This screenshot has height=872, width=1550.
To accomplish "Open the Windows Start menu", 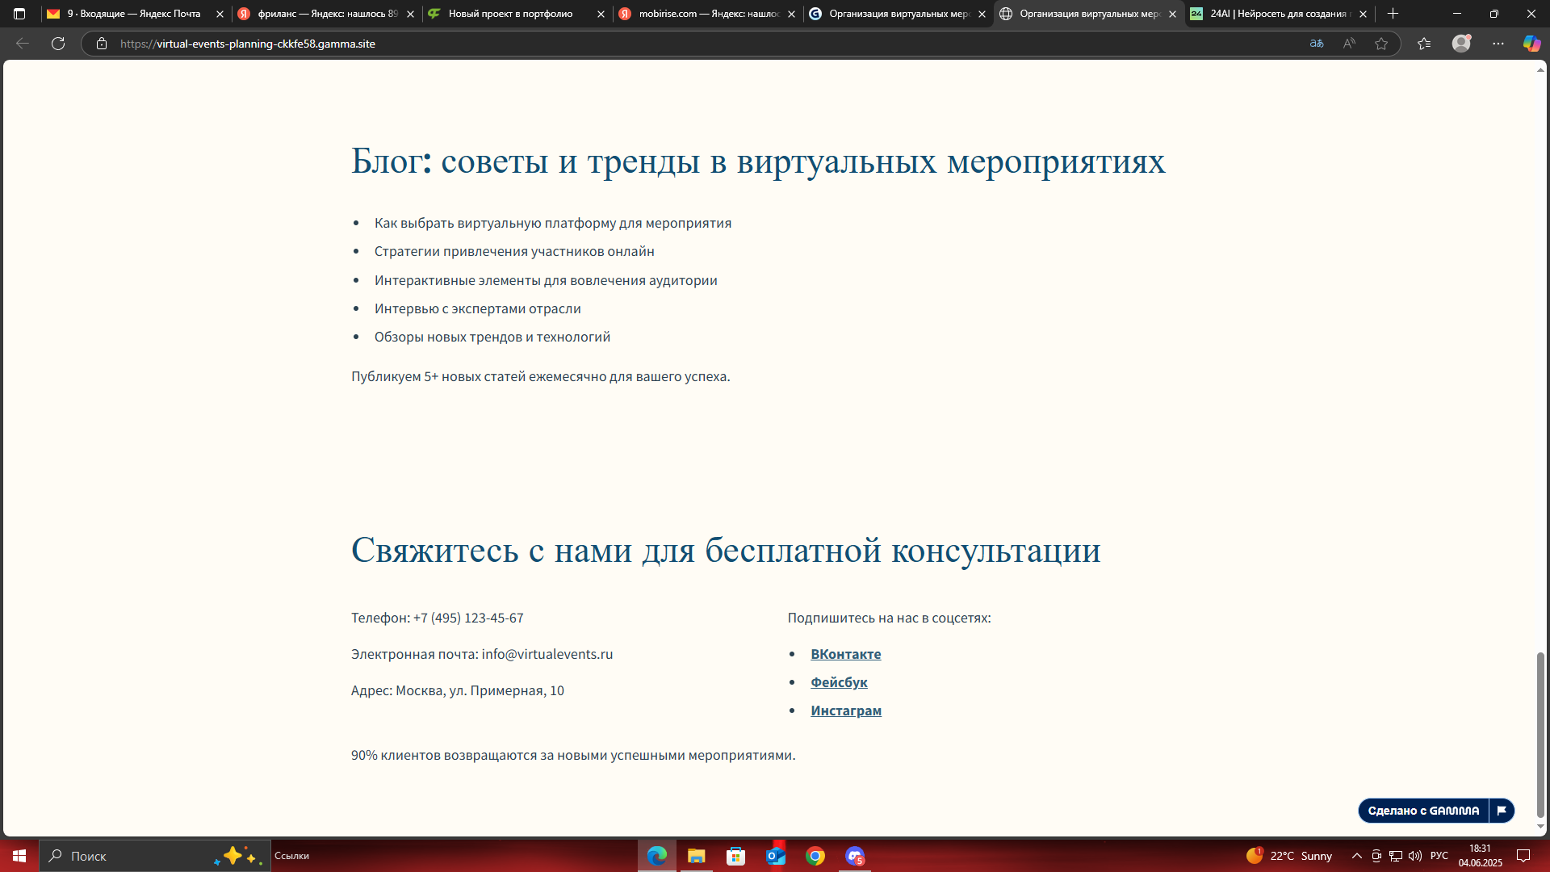I will click(19, 856).
